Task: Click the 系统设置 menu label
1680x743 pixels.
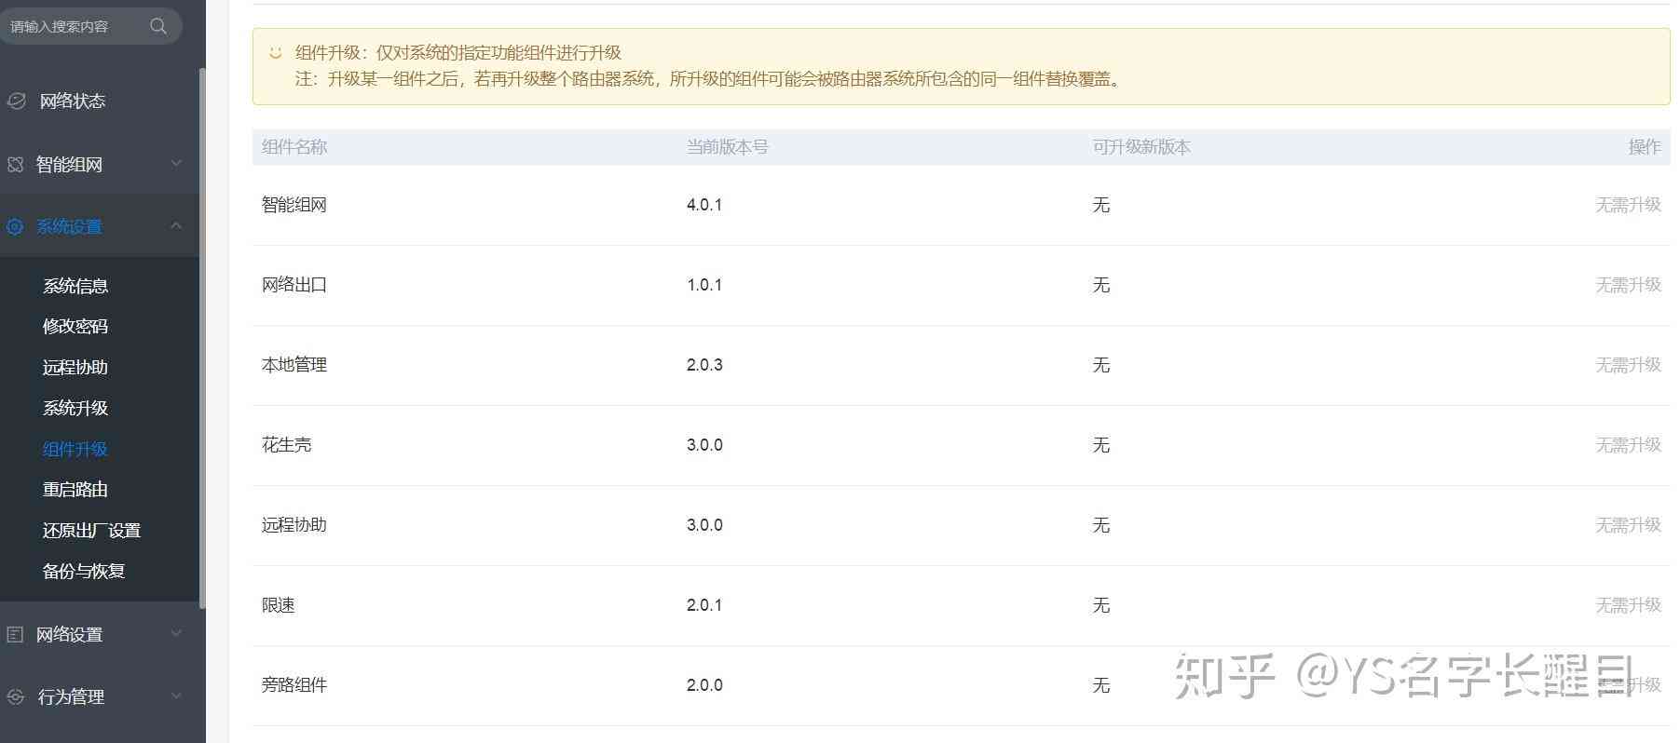Action: [x=69, y=226]
